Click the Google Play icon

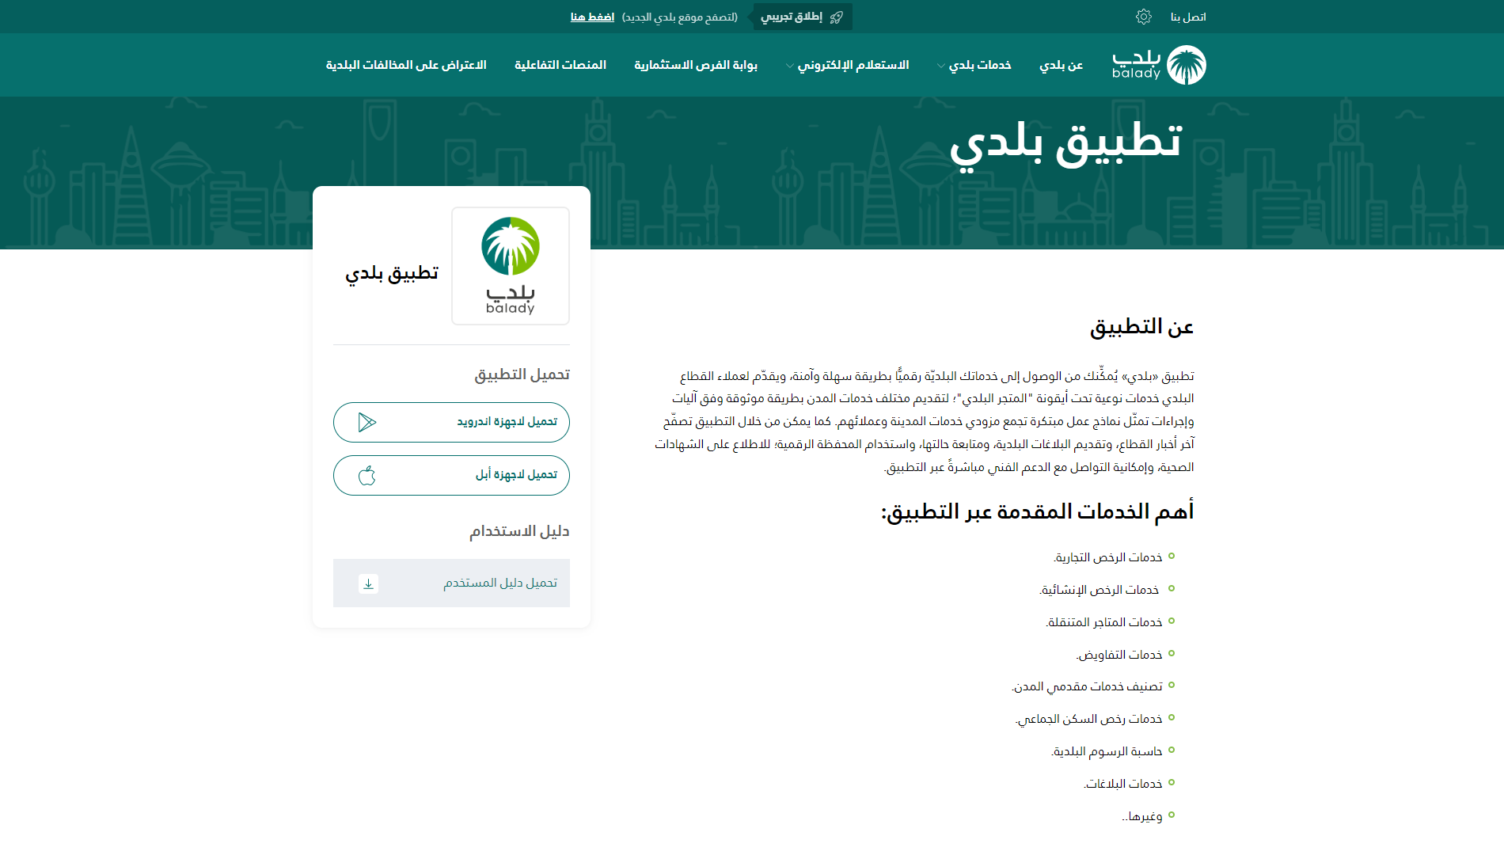point(367,422)
